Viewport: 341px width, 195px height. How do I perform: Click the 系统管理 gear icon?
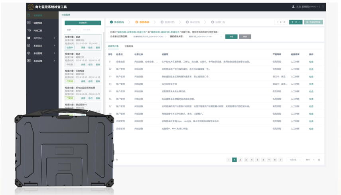29,53
